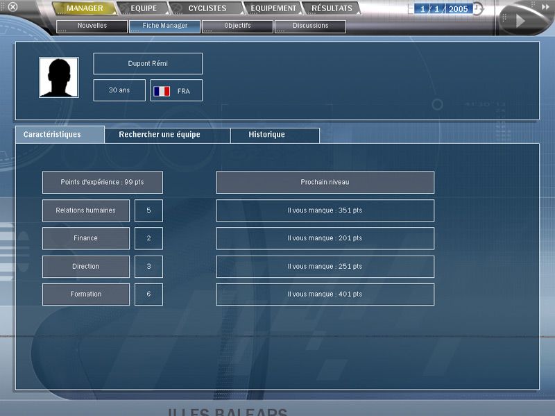The image size is (555, 416).
Task: Click the Finance level 2 value
Action: [148, 238]
